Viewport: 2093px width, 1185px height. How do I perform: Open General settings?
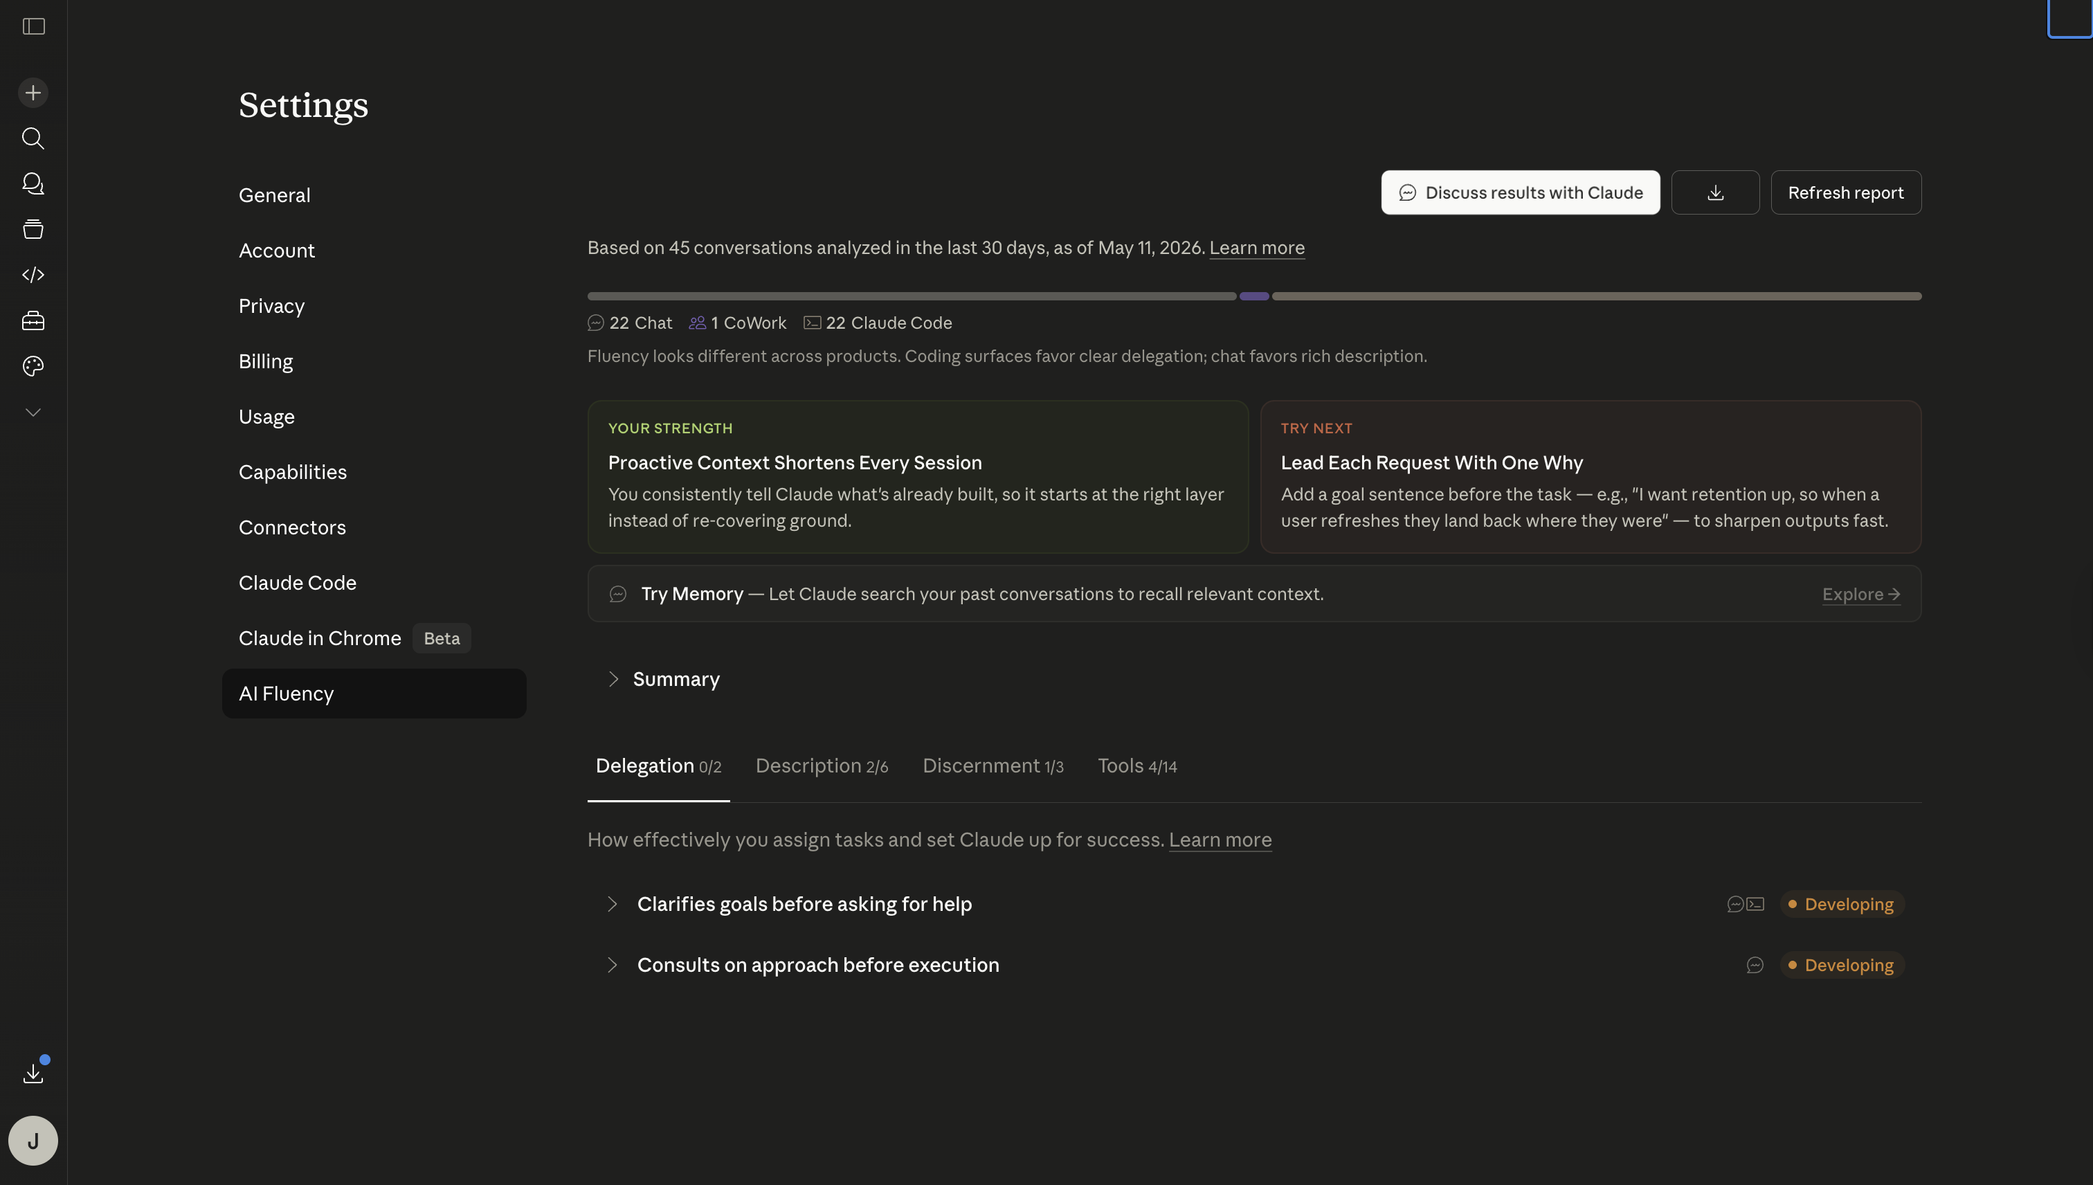374,195
